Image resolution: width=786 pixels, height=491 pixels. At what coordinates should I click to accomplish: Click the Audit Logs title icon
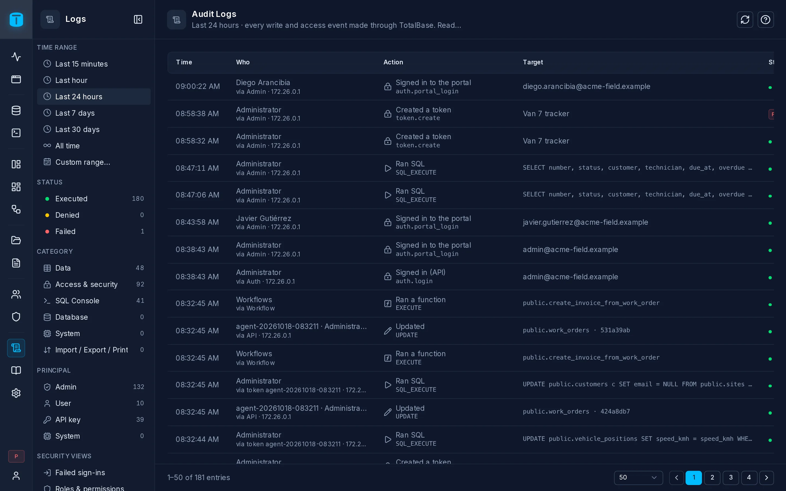(x=176, y=19)
